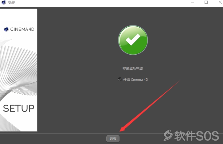This screenshot has width=223, height=144.
Task: Click the Cinema 4D icon in title bar
Action: [4, 2]
